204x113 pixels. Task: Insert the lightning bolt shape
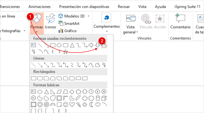coord(78,105)
